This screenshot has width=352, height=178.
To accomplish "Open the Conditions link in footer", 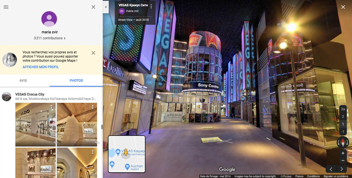I will tap(313, 176).
